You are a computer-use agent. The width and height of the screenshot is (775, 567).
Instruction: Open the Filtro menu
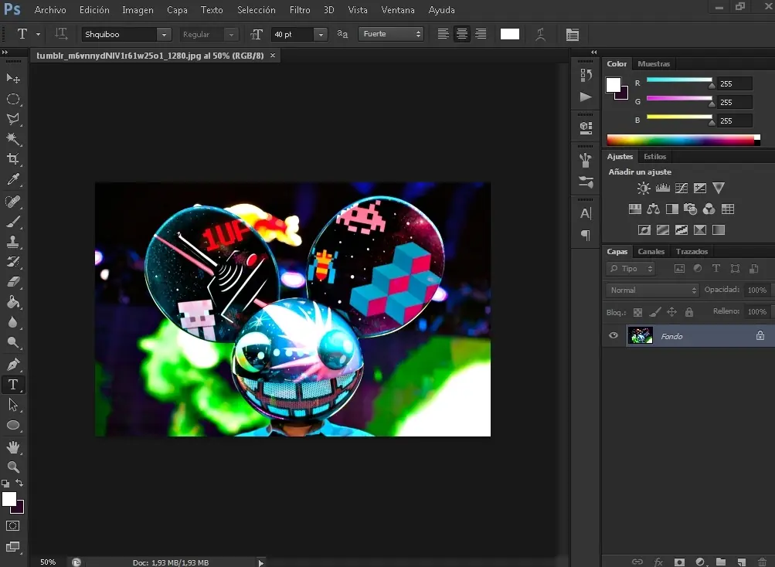click(x=300, y=10)
